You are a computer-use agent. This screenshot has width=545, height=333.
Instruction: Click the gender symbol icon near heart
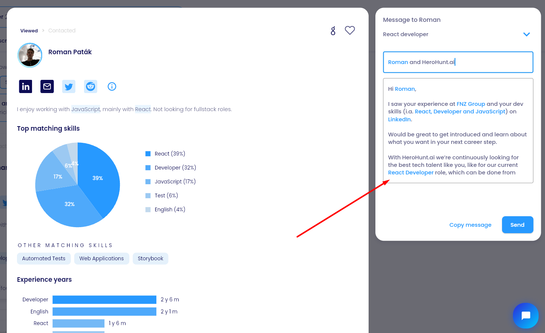pos(333,31)
